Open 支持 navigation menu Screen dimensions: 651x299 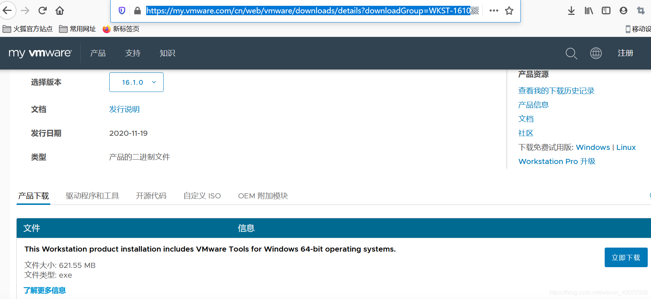[x=132, y=53]
